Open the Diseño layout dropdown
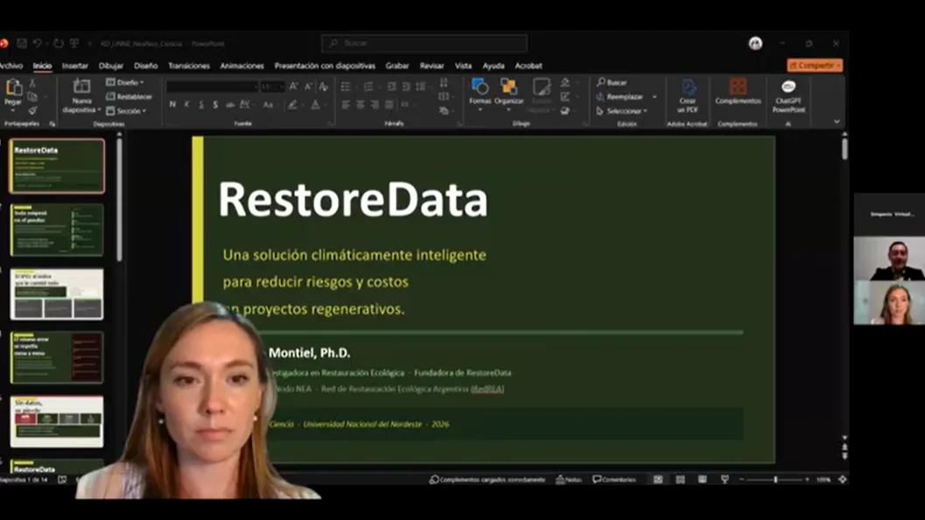925x520 pixels. point(125,82)
